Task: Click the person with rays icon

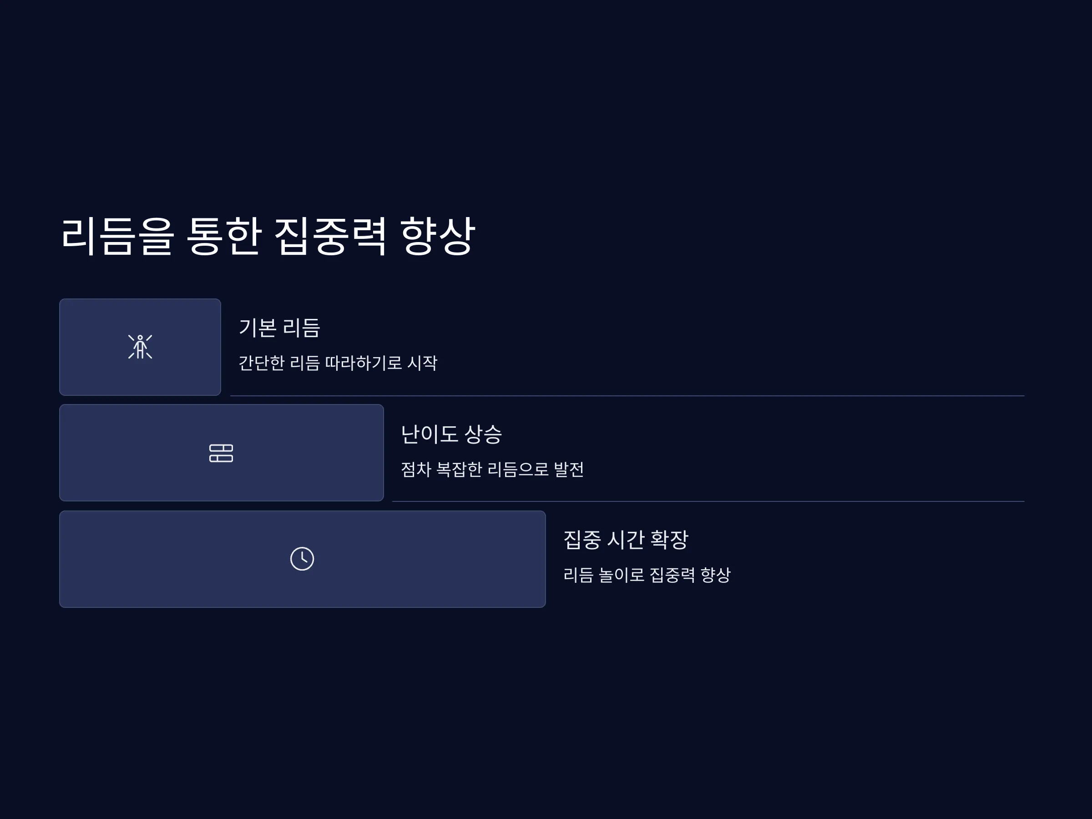Action: [x=140, y=347]
